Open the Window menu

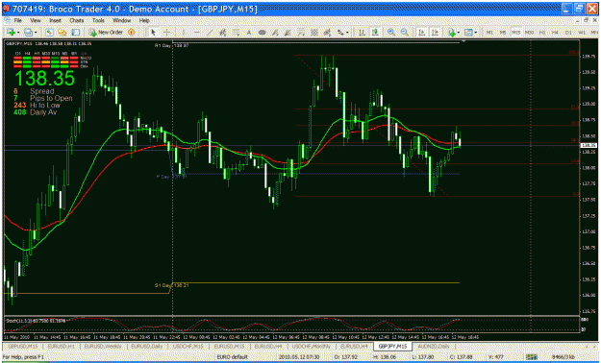(x=121, y=20)
